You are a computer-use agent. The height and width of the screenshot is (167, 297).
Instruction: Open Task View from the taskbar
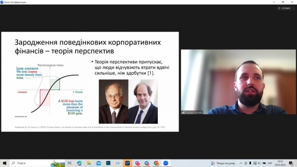coord(70,163)
